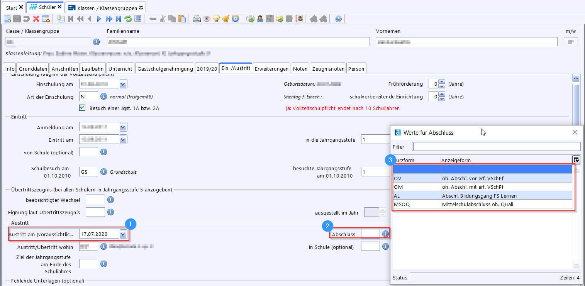The image size is (585, 286).
Task: Create a new student record via toolbar
Action: [7, 19]
